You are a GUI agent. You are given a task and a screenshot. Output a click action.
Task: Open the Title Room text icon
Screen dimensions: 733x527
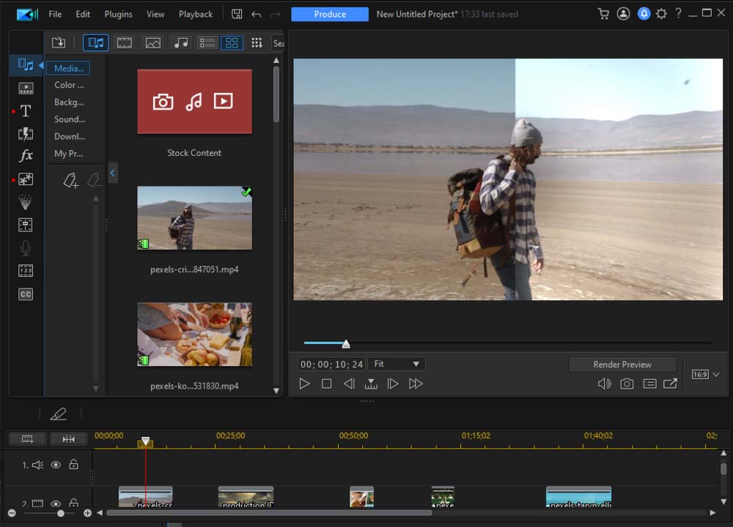click(26, 111)
